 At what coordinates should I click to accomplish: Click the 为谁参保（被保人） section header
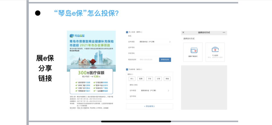[x=134, y=69]
